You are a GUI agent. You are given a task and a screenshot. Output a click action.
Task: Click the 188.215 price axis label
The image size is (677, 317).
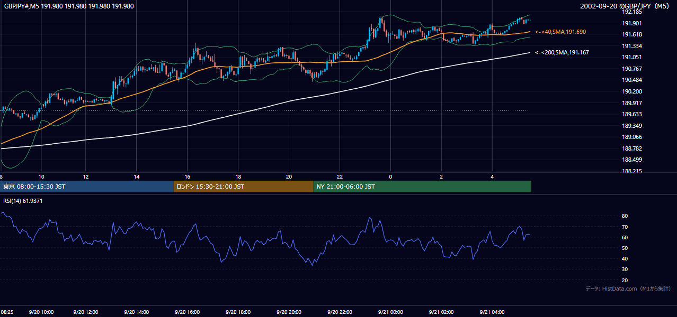pyautogui.click(x=631, y=172)
